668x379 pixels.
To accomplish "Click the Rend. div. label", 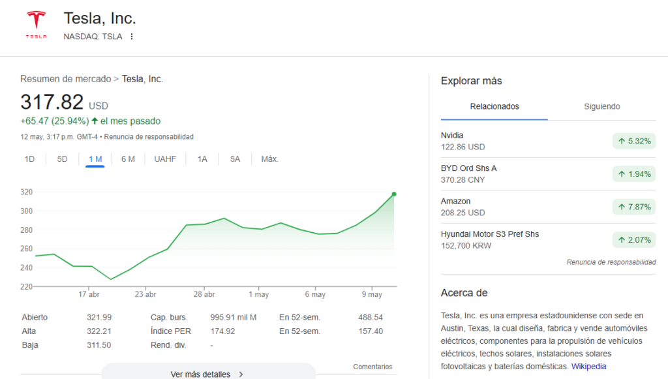I will tap(168, 345).
